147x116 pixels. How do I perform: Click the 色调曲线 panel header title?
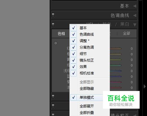[120, 15]
